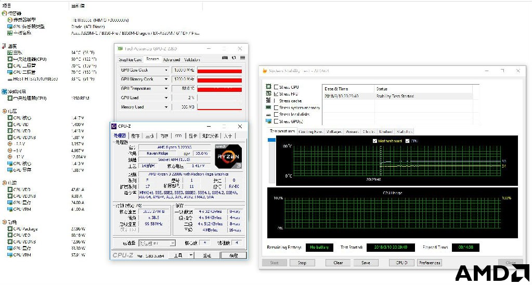Enable the Stress CPU checkbox
532x285 pixels.
click(x=276, y=87)
